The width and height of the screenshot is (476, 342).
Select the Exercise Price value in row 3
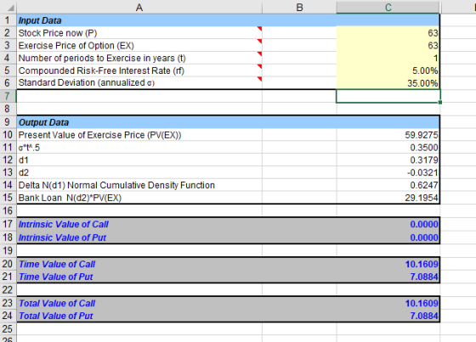(x=388, y=45)
